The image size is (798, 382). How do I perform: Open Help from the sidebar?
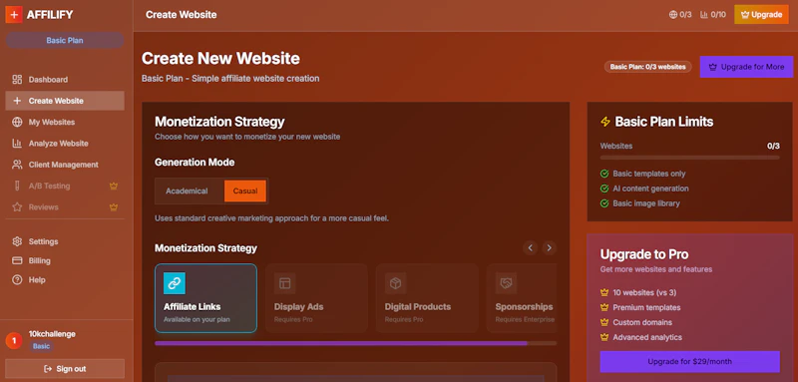tap(65, 280)
